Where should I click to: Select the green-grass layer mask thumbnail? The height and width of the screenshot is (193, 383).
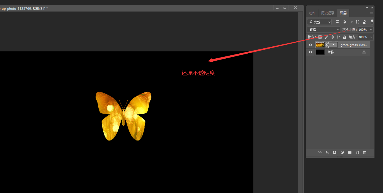[333, 45]
